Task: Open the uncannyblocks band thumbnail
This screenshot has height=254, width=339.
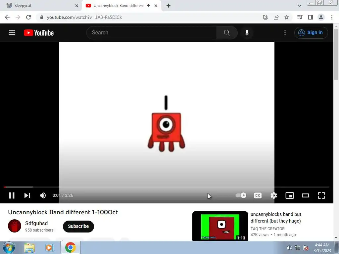Action: pyautogui.click(x=220, y=226)
